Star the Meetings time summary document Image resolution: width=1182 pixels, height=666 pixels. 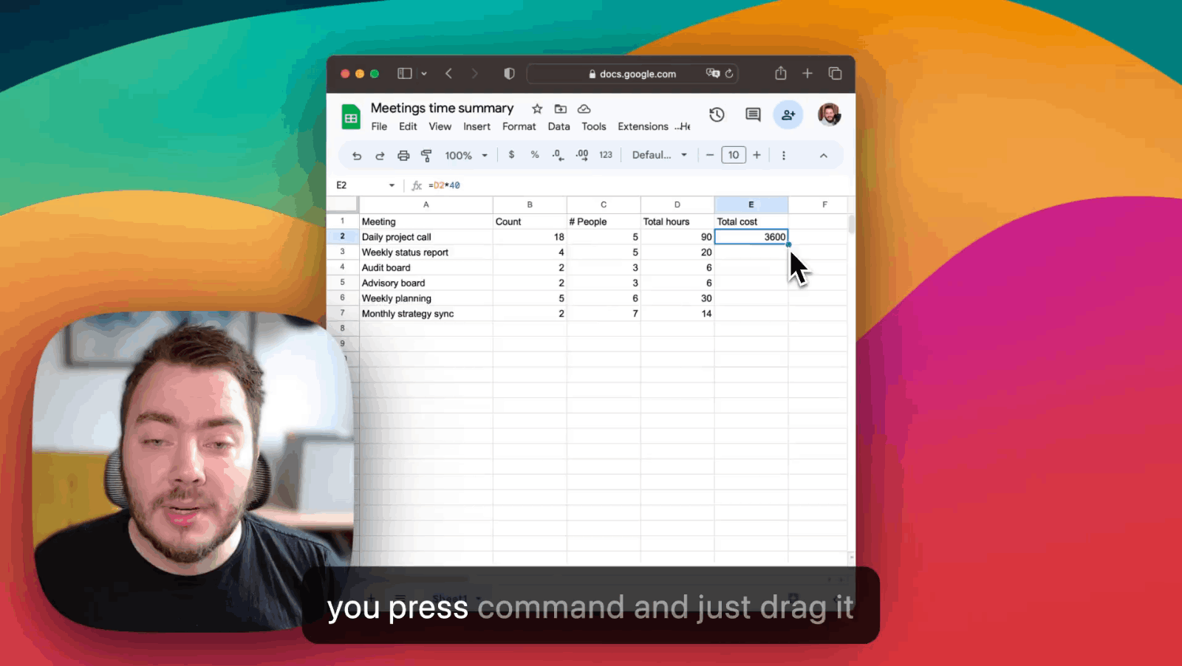click(x=537, y=109)
